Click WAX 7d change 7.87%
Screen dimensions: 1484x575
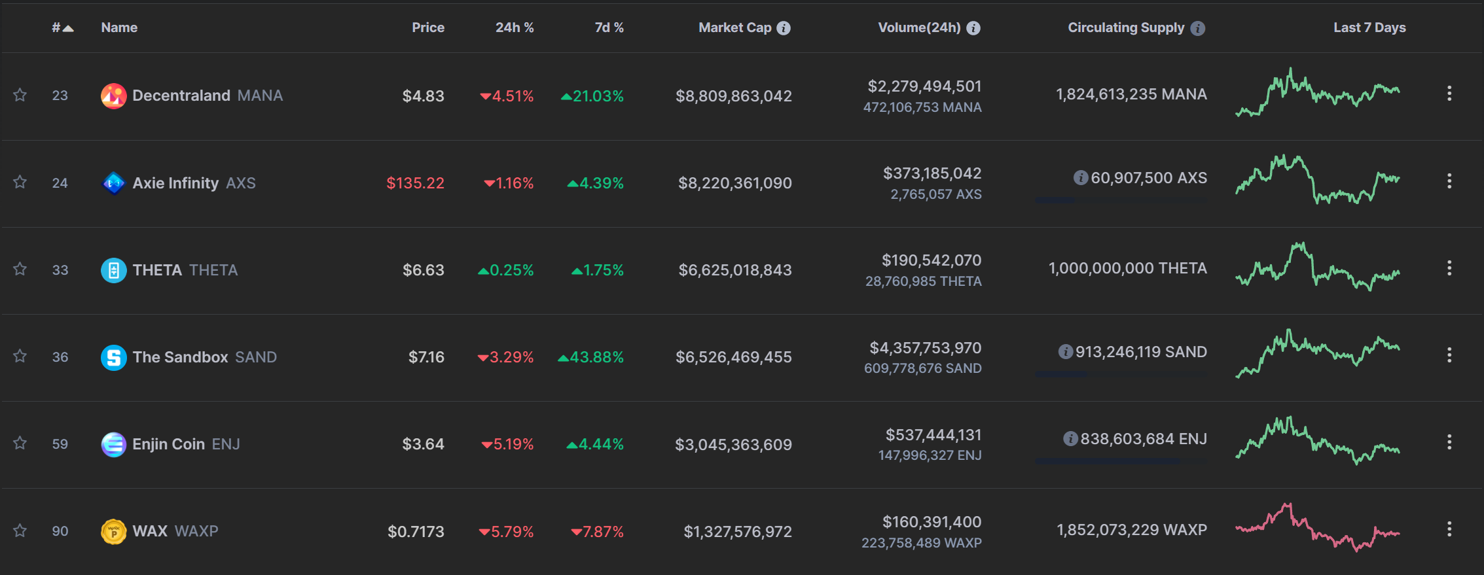pos(597,532)
